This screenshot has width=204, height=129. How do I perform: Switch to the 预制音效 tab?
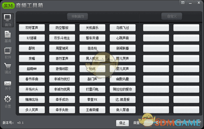(78, 16)
